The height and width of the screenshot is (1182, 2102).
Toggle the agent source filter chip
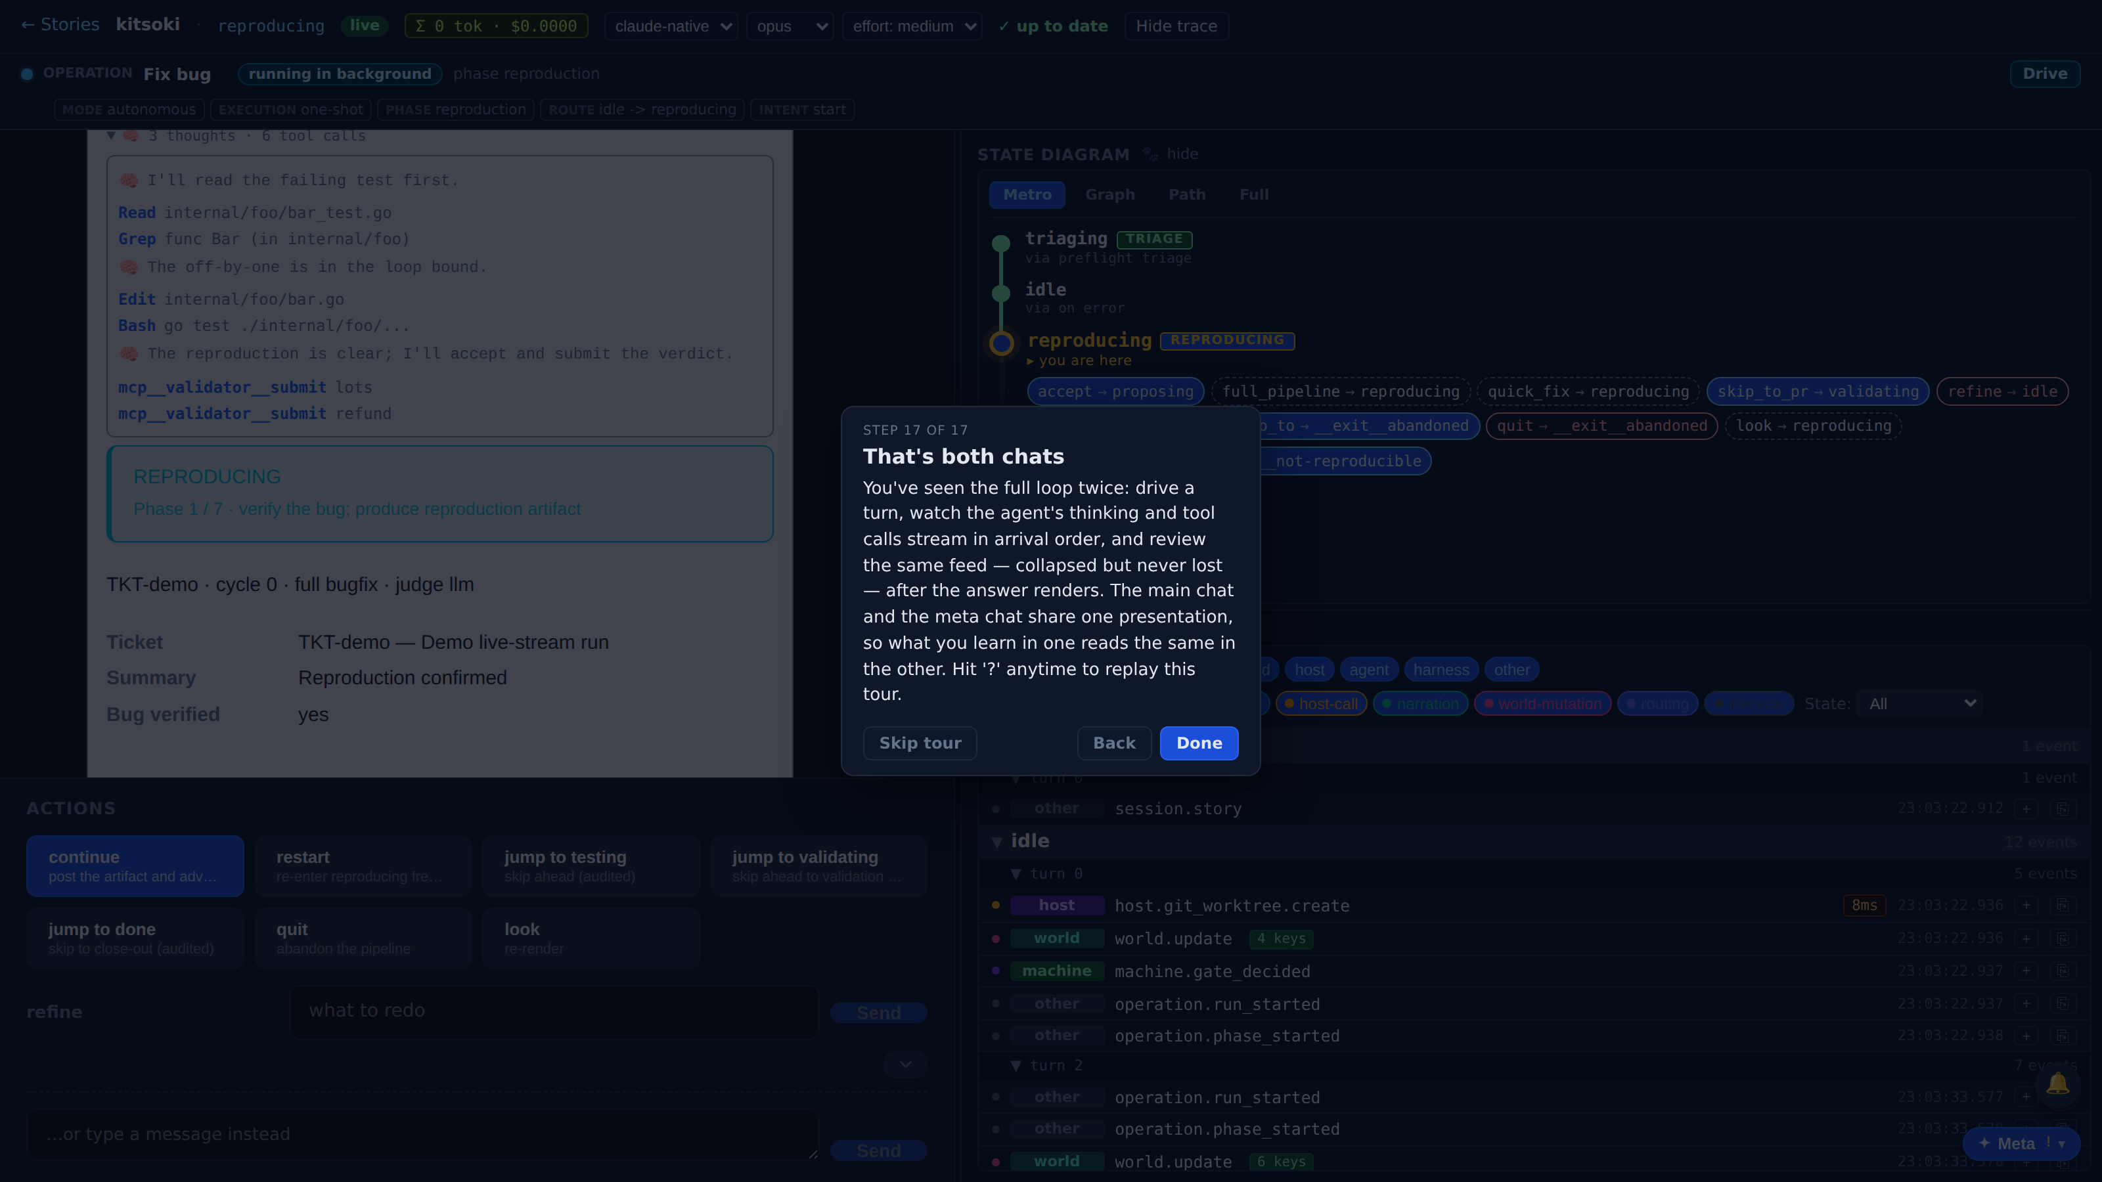tap(1368, 670)
